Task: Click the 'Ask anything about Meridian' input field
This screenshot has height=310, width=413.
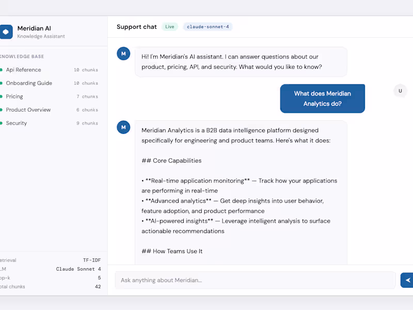Action: point(255,280)
